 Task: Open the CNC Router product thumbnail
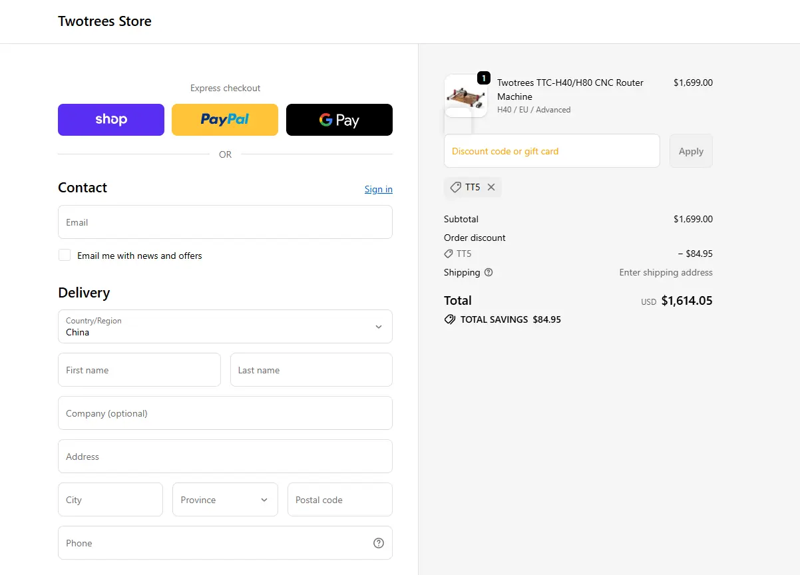coord(465,96)
